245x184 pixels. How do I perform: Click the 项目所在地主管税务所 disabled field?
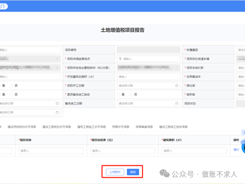click(x=148, y=68)
